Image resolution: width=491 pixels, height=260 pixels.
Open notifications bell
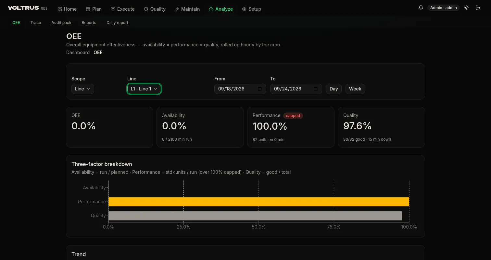[421, 8]
